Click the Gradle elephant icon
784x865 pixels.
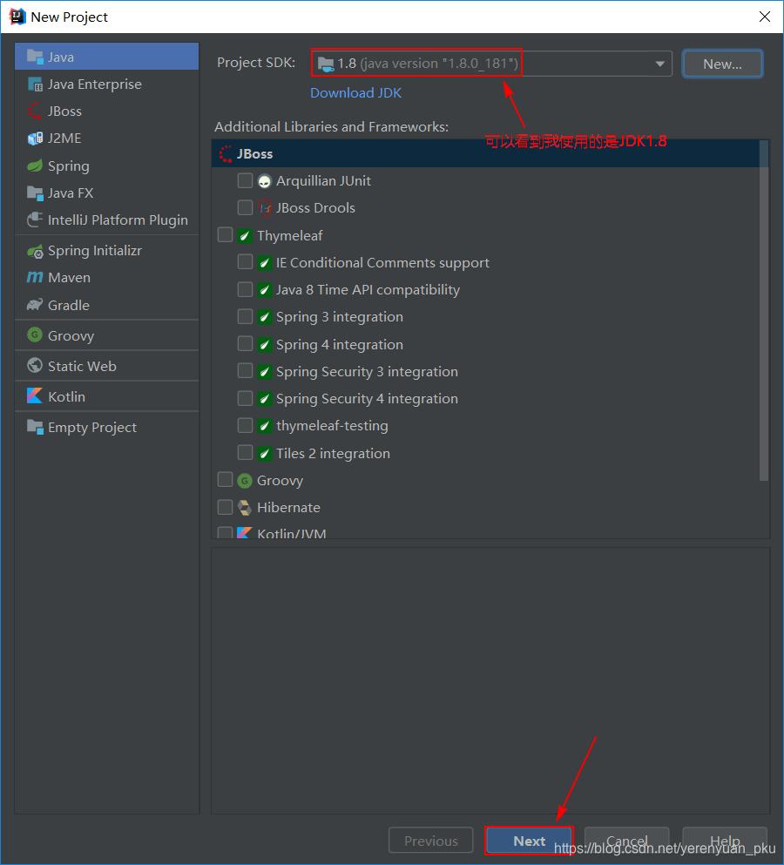click(x=35, y=305)
